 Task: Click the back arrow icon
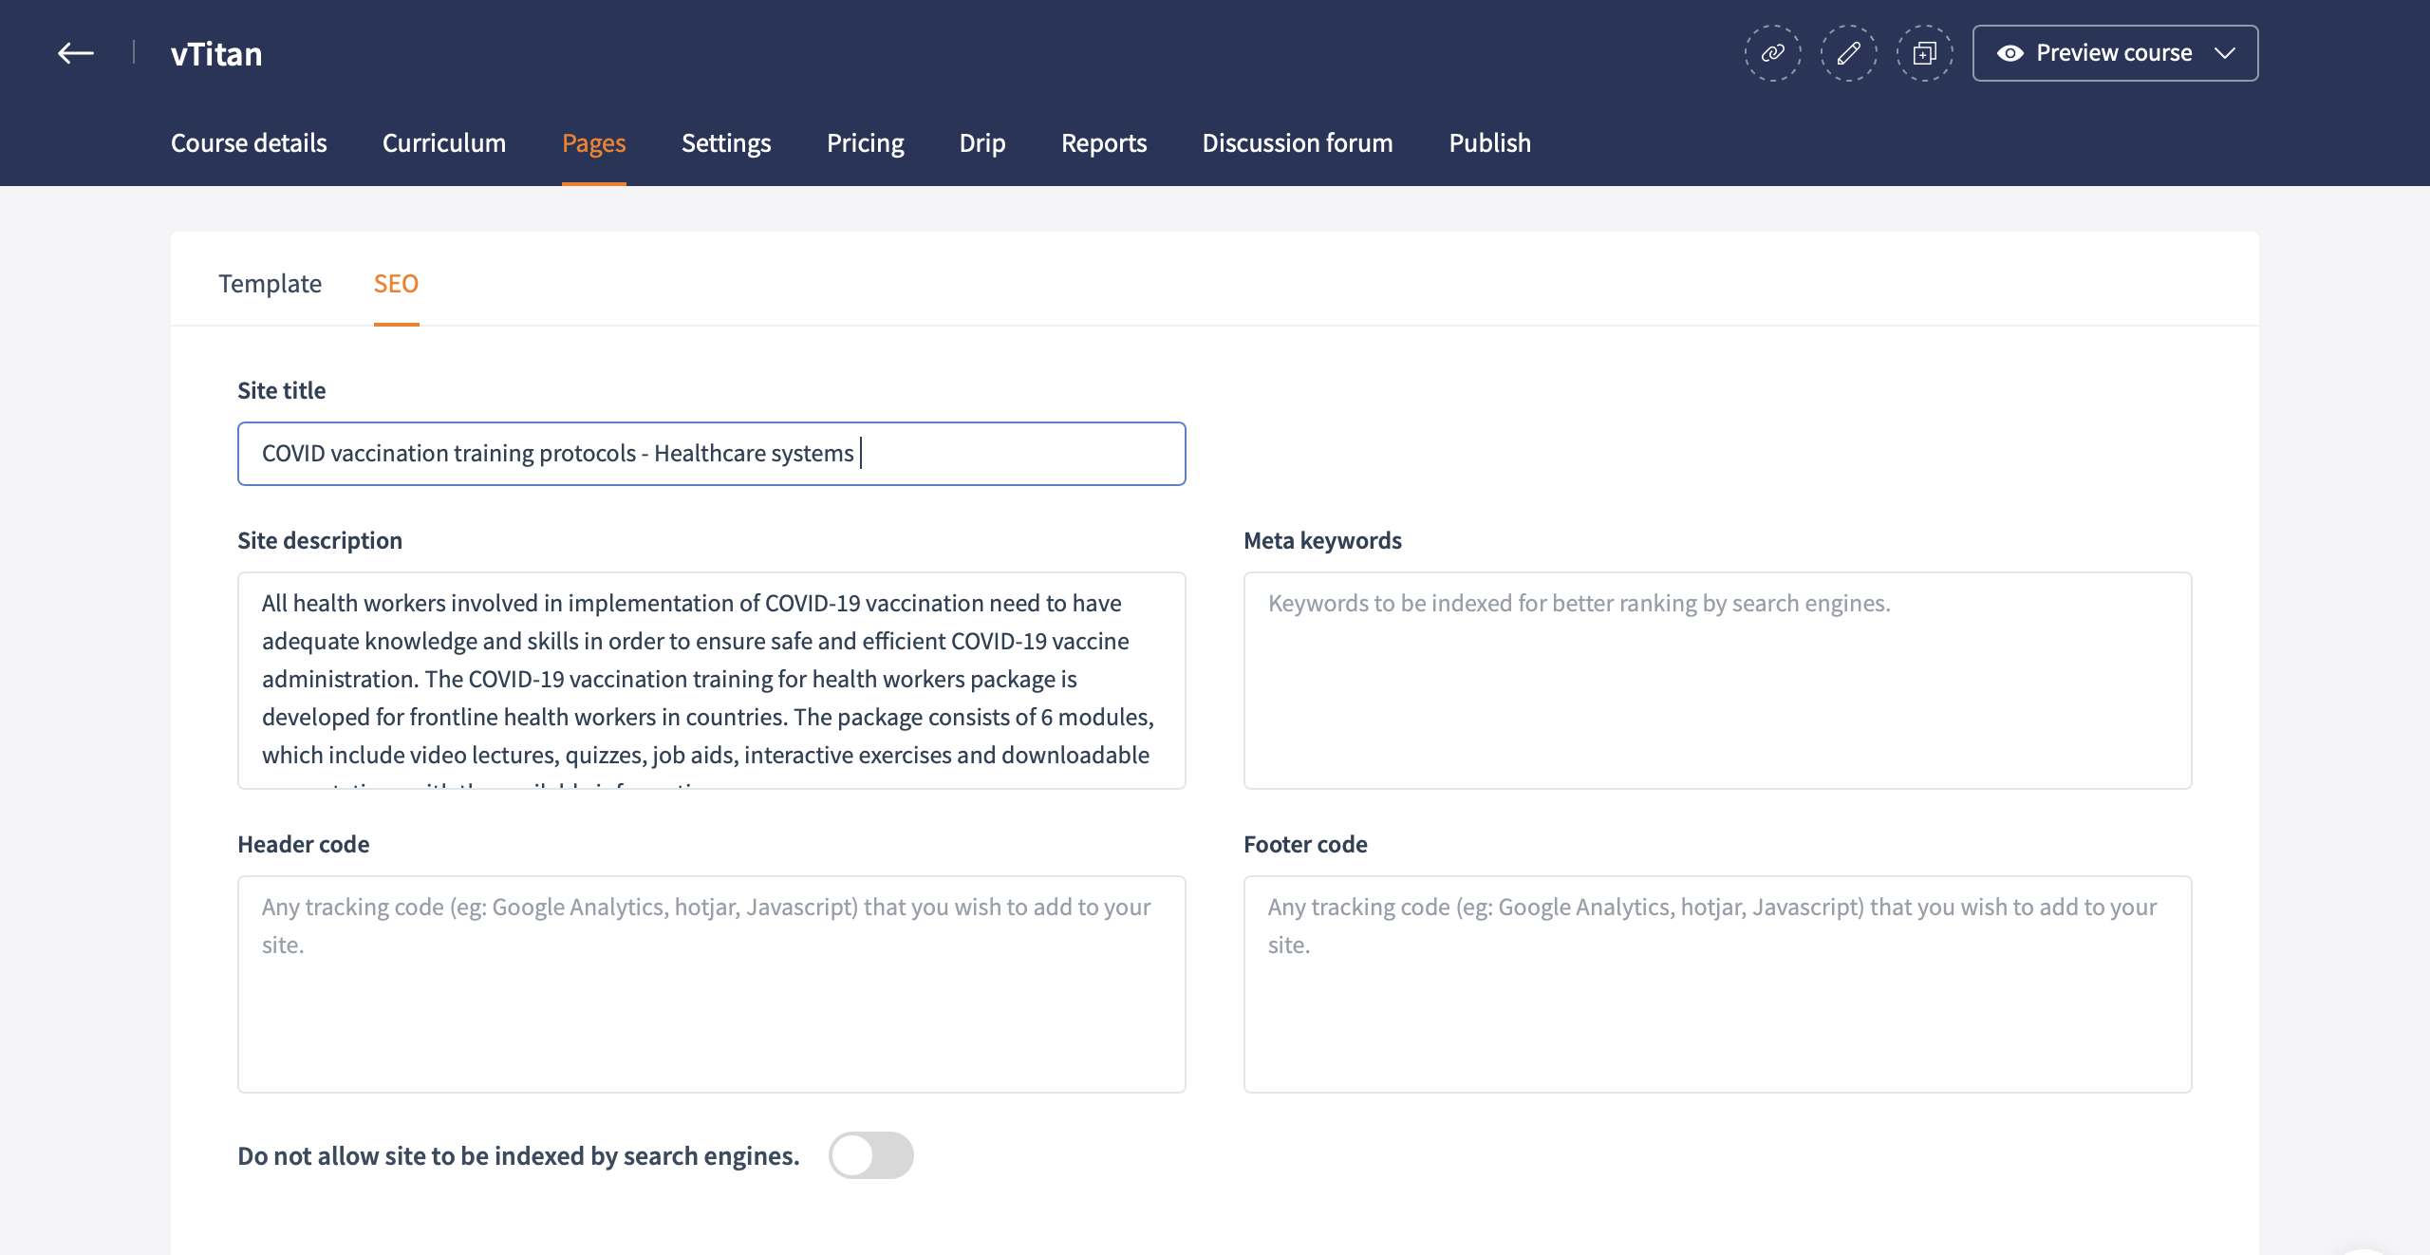pyautogui.click(x=76, y=53)
